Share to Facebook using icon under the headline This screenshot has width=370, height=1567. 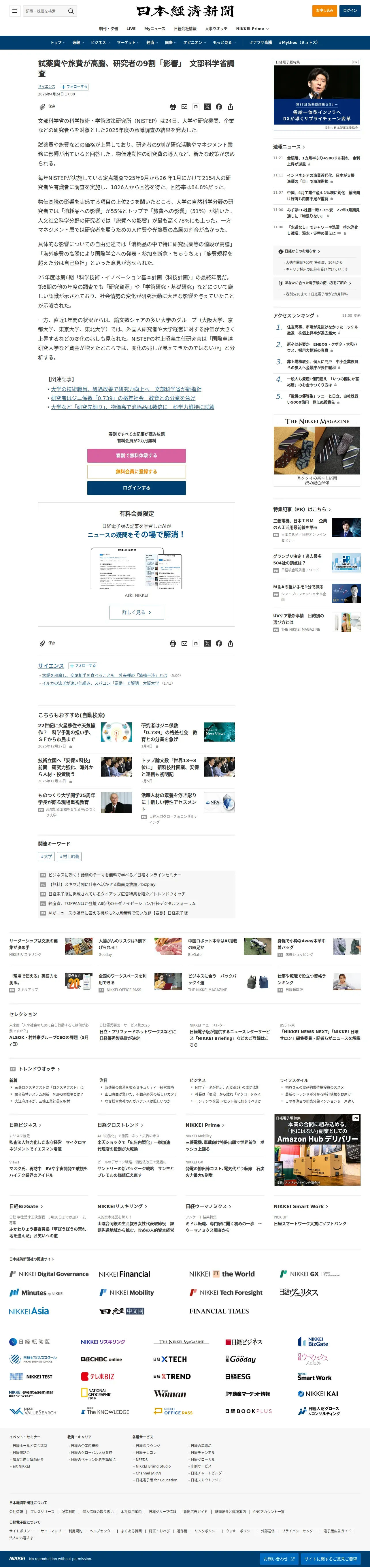pyautogui.click(x=219, y=106)
